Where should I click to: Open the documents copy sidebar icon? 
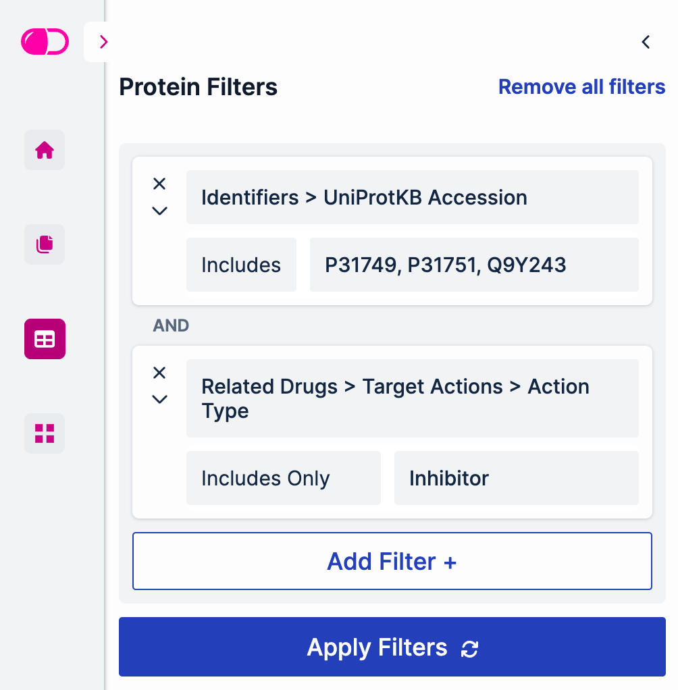click(x=45, y=244)
